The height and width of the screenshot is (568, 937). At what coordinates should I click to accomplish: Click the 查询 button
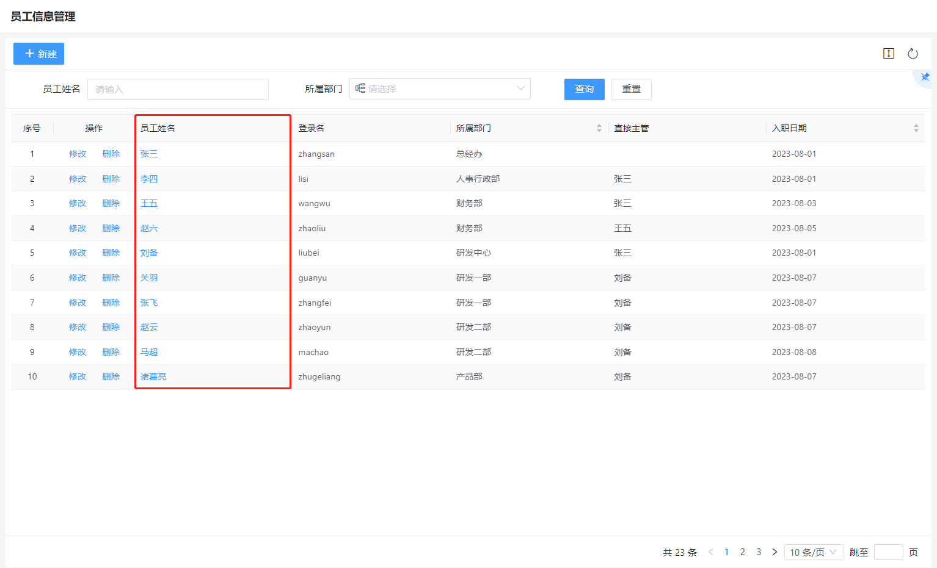click(x=584, y=89)
